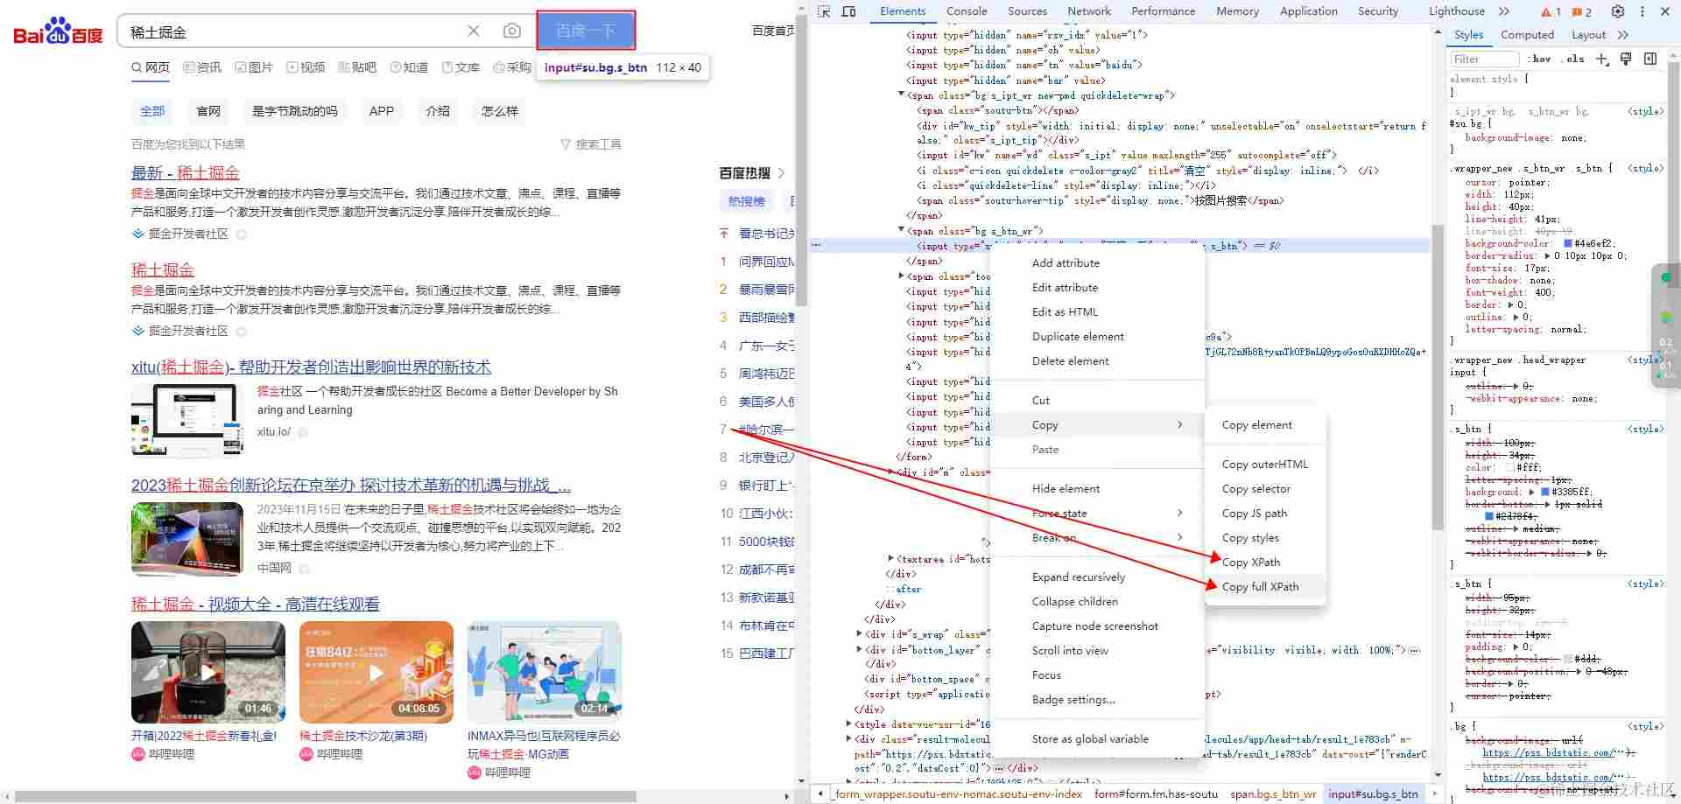
Task: Click the 官网 filter chip
Action: pyautogui.click(x=208, y=111)
